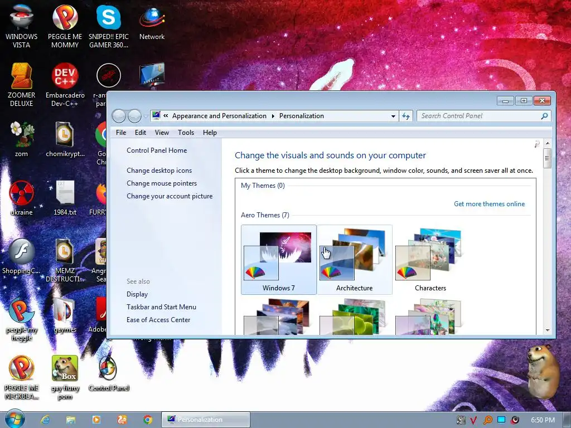Launch Google Chrome from the taskbar
Viewport: 571px width, 428px height.
(x=147, y=420)
